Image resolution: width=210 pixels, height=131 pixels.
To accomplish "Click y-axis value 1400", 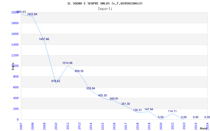I will click(x=15, y=45).
